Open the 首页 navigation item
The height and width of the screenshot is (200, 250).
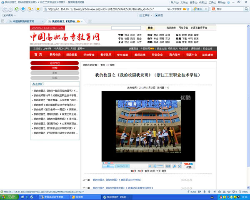click(x=38, y=55)
